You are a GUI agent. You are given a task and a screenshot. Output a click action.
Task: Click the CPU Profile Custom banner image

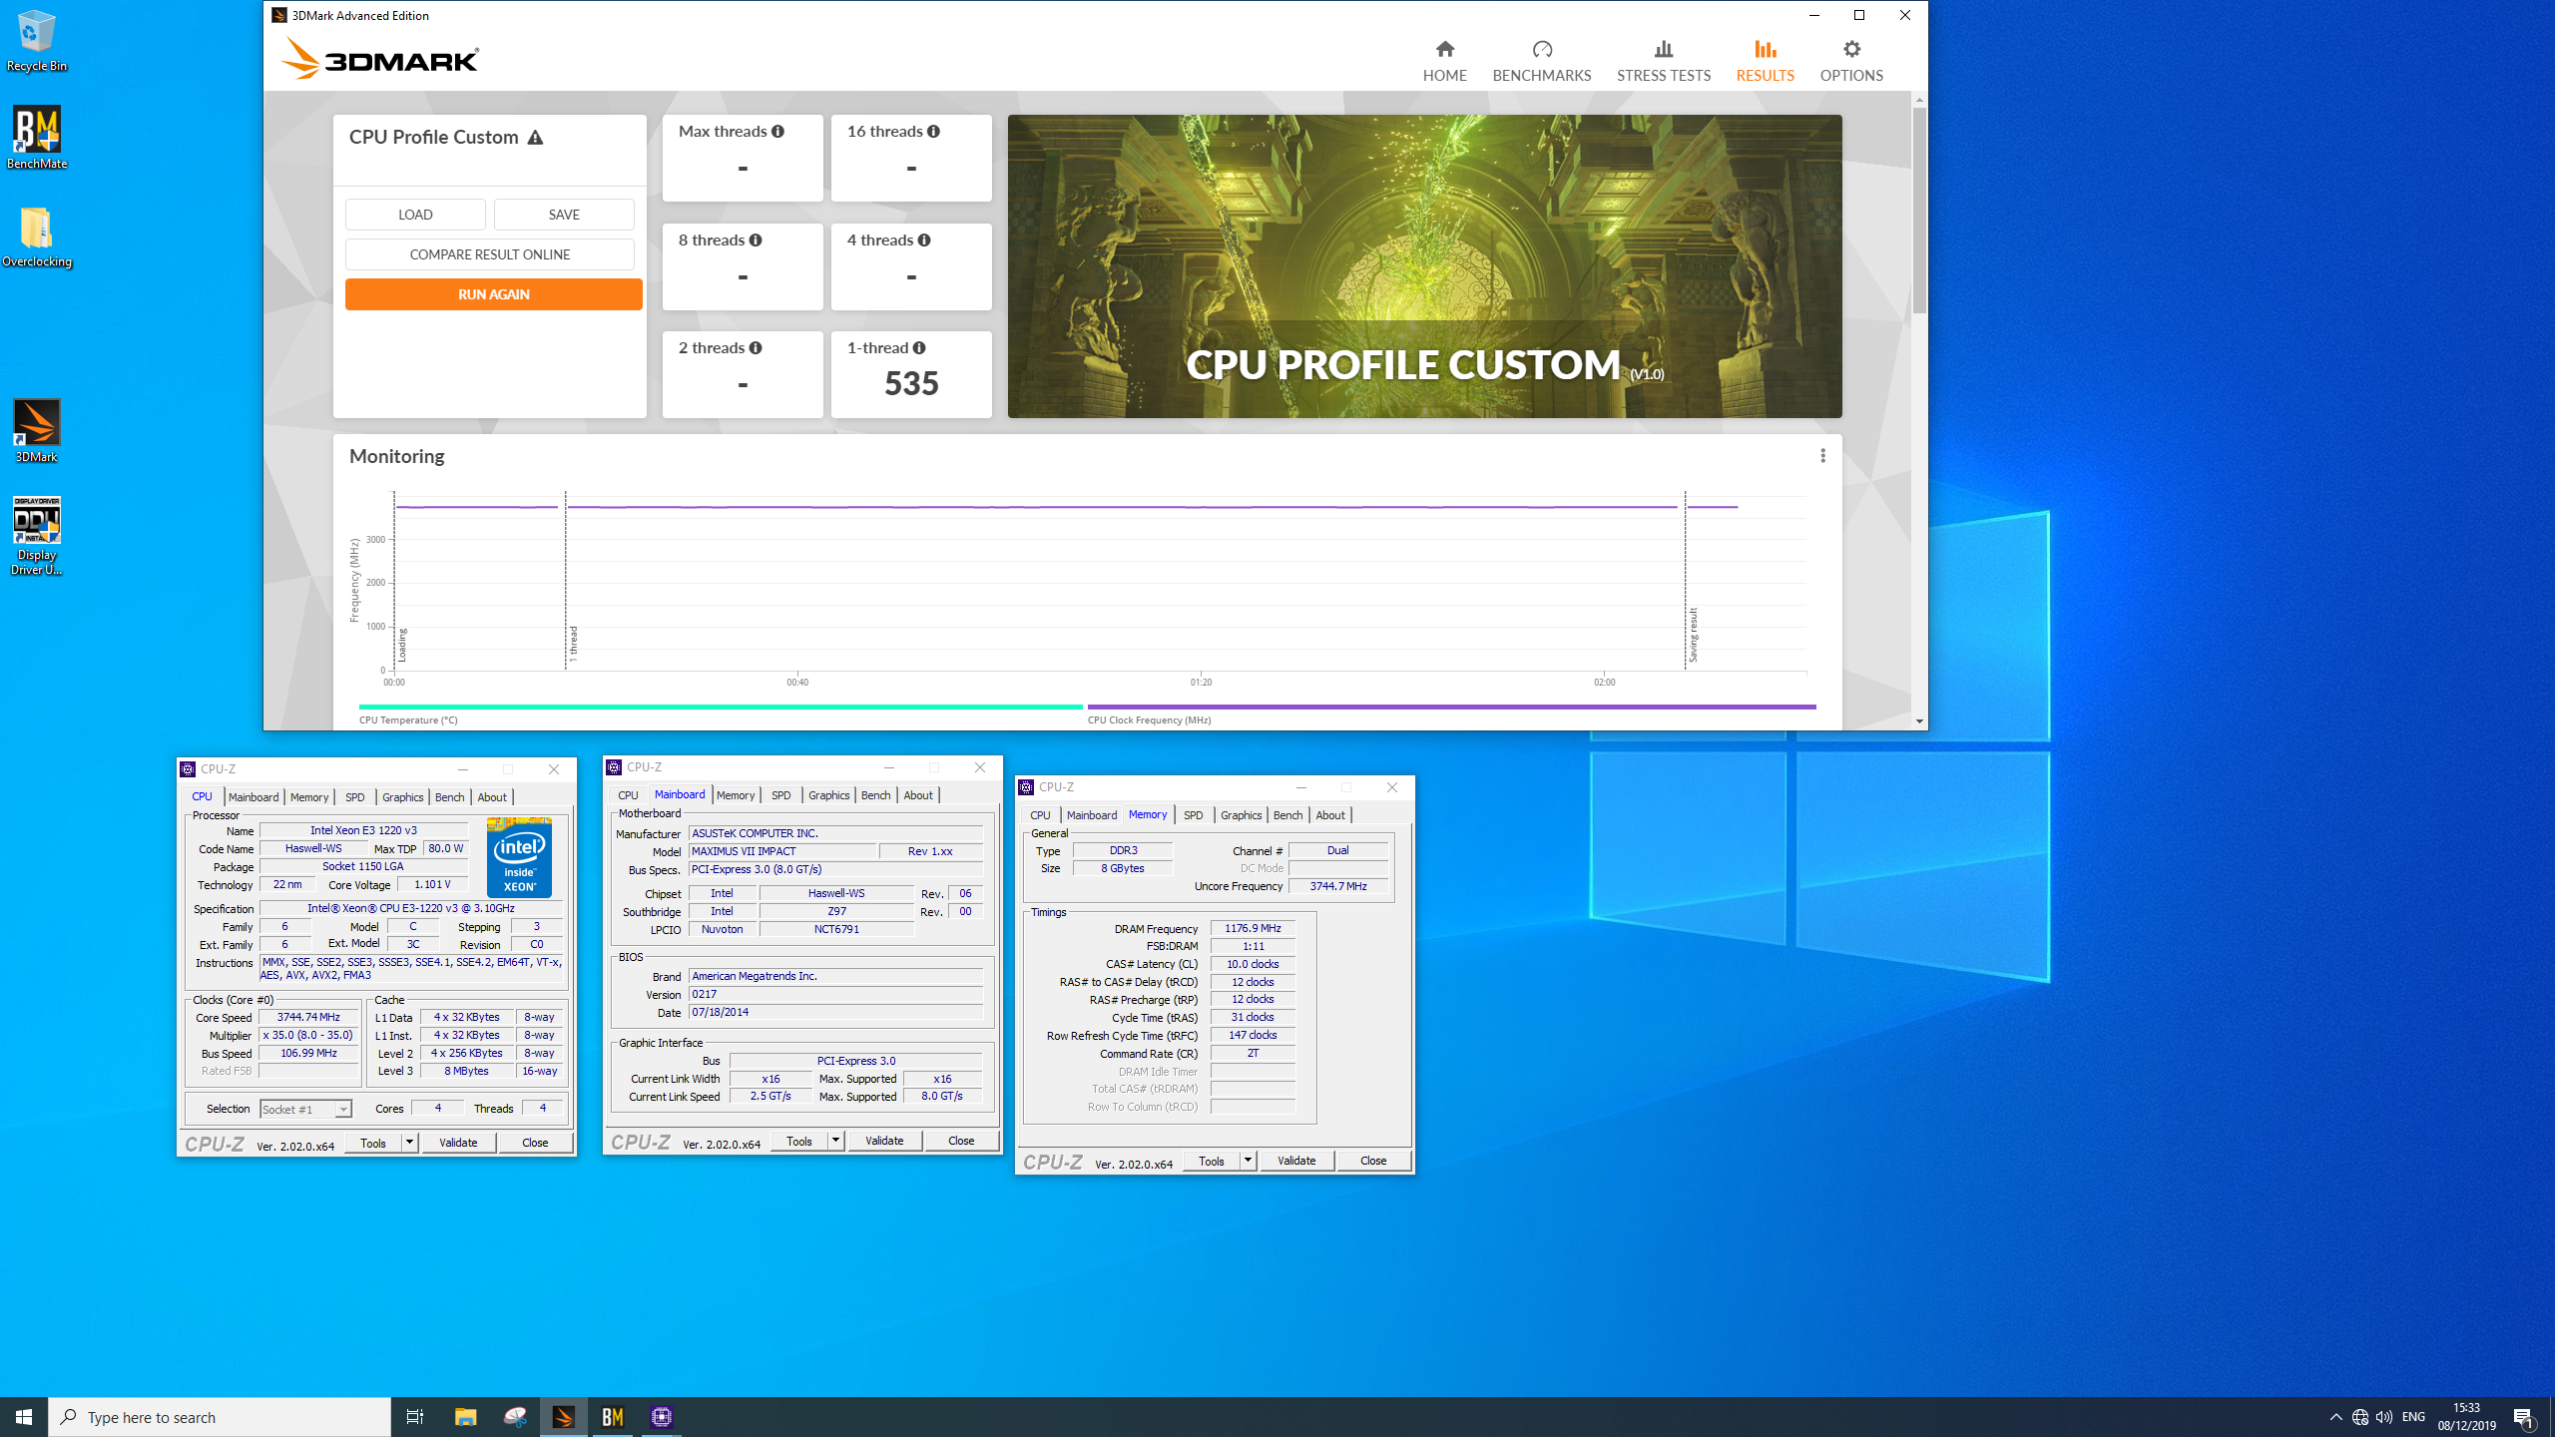pos(1424,266)
